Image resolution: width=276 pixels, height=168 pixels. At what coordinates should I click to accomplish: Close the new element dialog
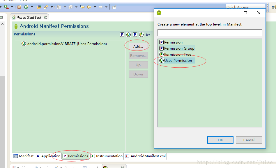259,13
